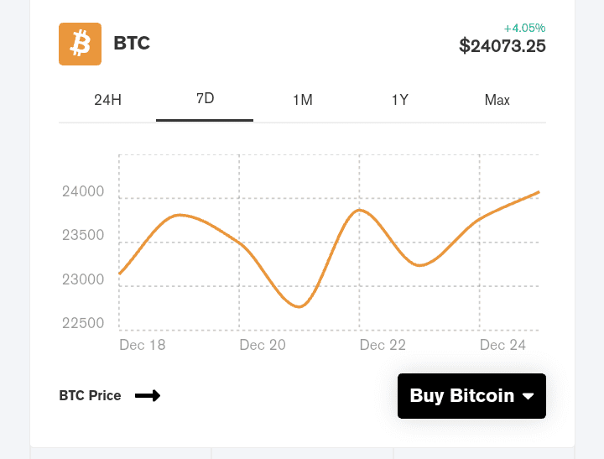The width and height of the screenshot is (604, 459).
Task: Select the 7D chart tab
Action: point(205,99)
